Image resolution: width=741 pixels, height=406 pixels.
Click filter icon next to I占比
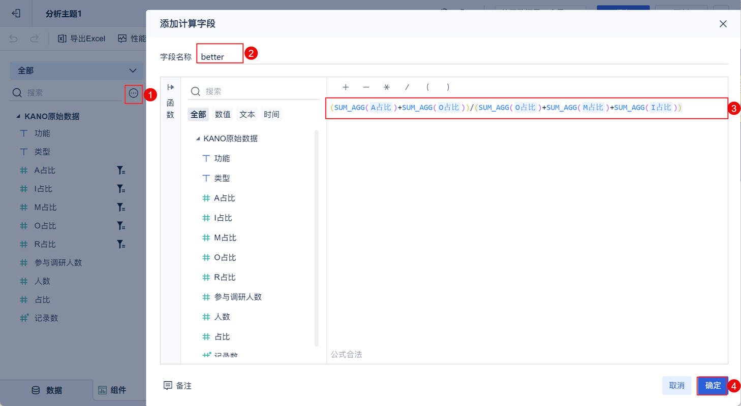click(x=121, y=189)
